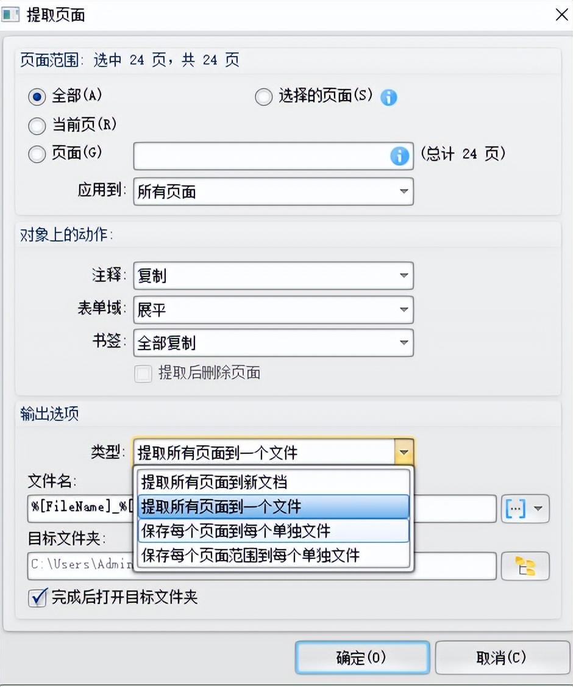Screen dimensions: 573x687
Task: Click the 取消(C) button
Action: tap(501, 657)
